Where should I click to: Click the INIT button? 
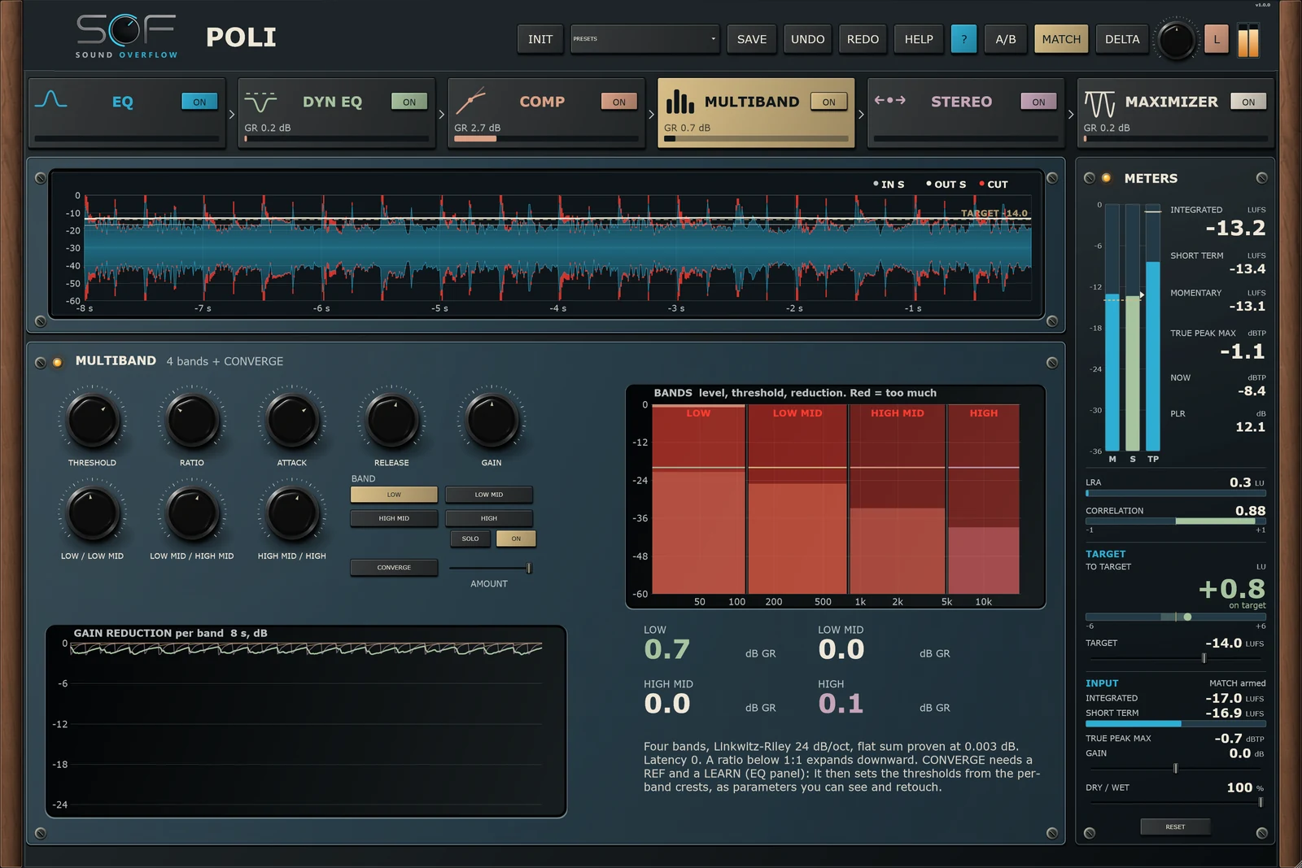coord(540,39)
